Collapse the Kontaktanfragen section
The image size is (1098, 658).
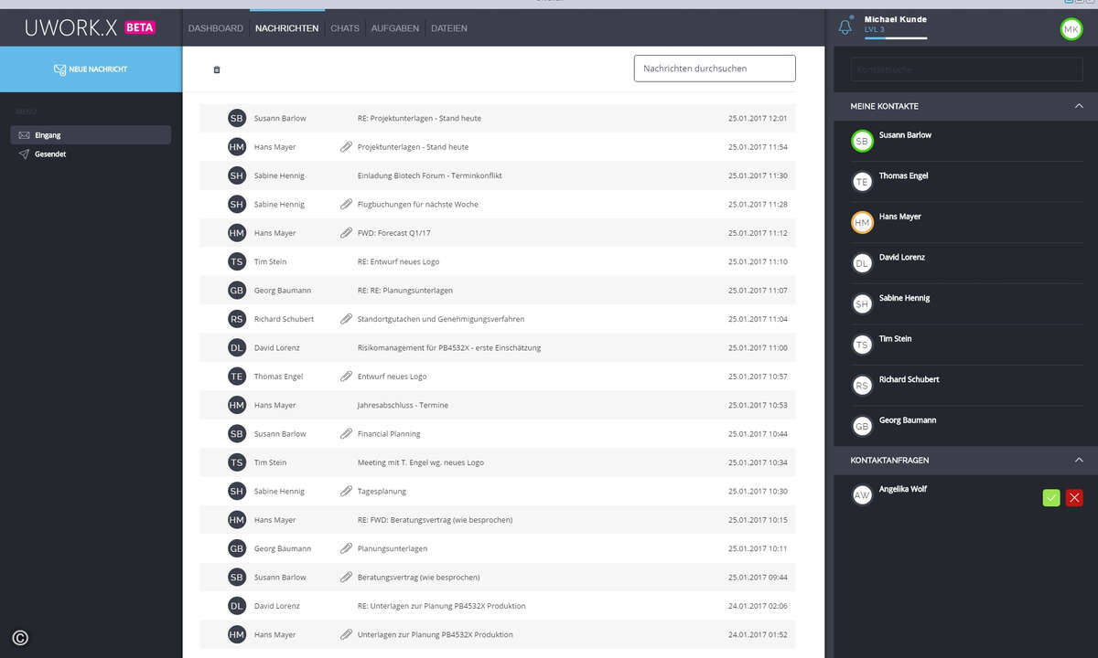(1079, 460)
